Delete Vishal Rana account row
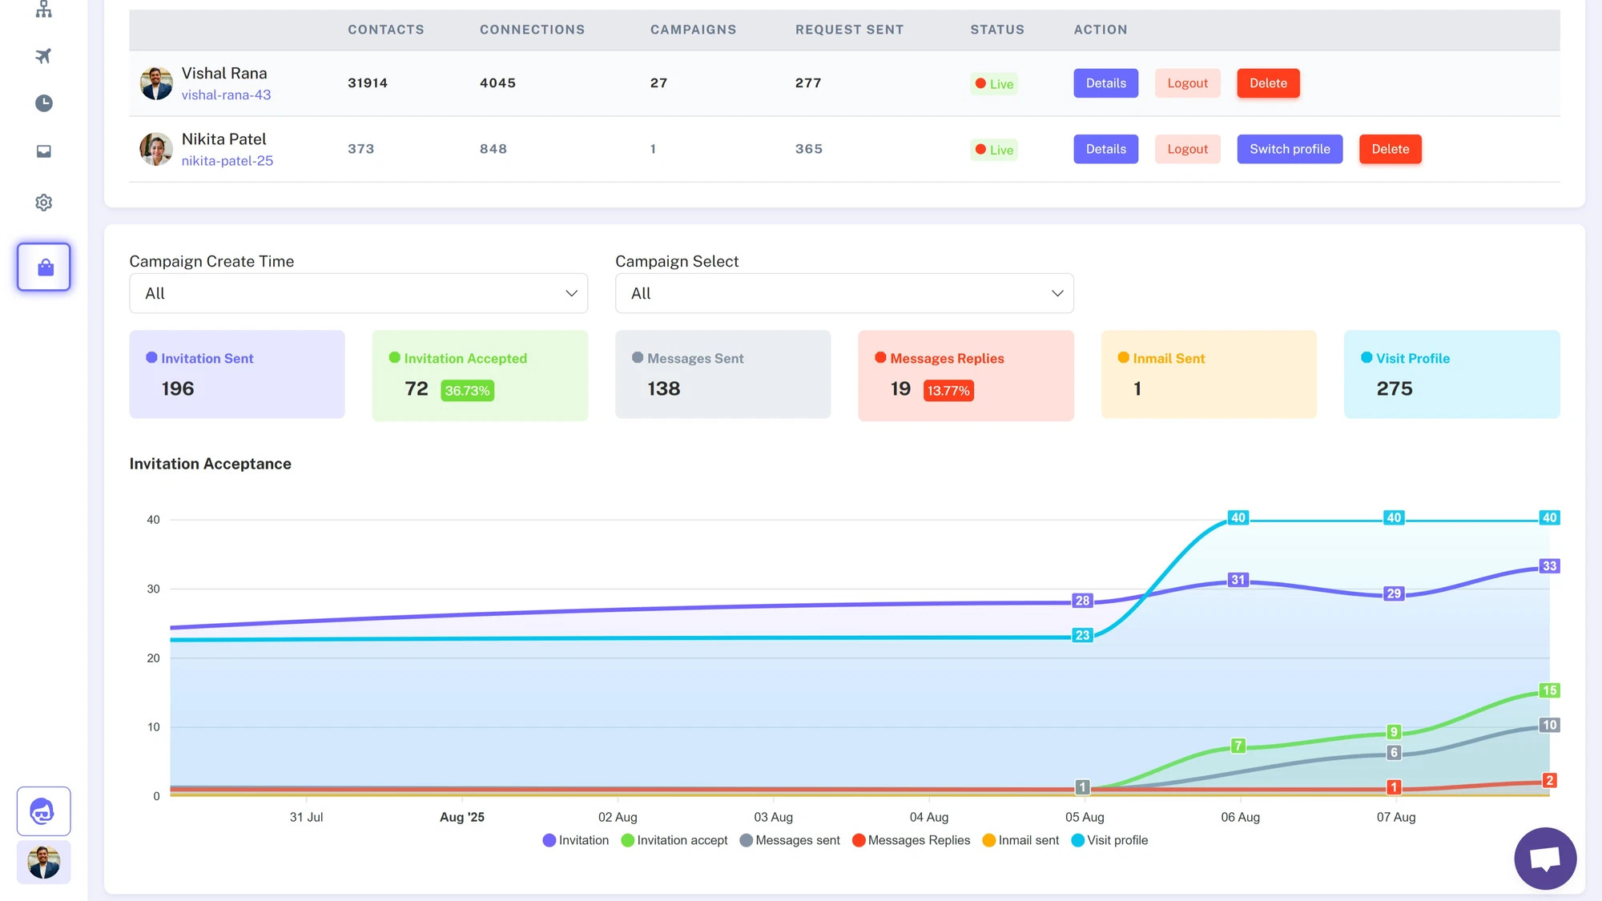The height and width of the screenshot is (901, 1602). click(1267, 83)
